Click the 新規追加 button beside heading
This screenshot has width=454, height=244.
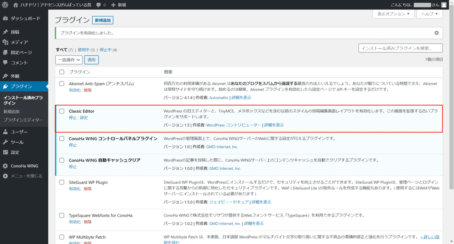point(103,20)
